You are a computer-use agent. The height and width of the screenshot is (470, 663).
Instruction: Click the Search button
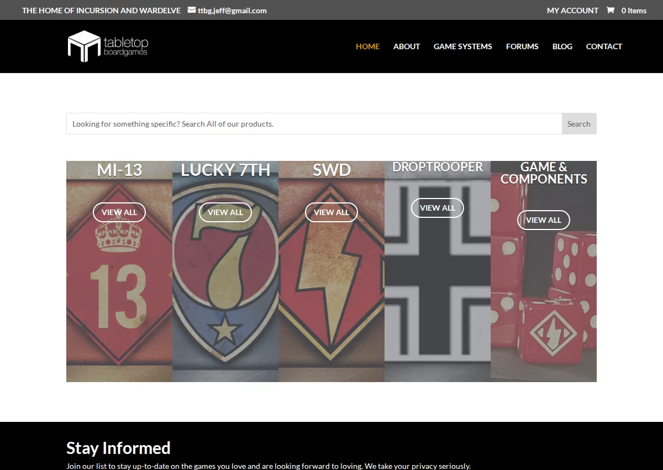579,124
